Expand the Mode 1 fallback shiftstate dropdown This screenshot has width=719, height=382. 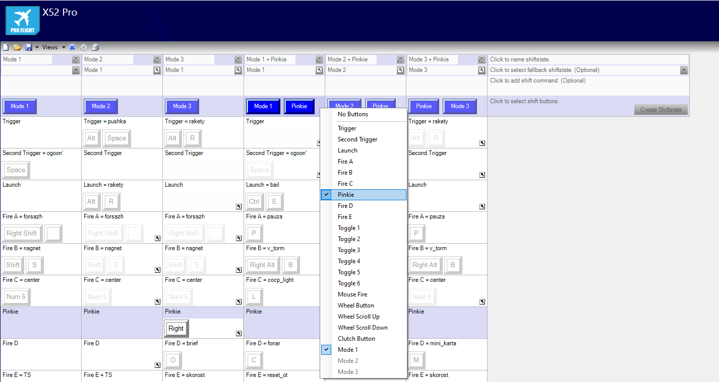[76, 70]
